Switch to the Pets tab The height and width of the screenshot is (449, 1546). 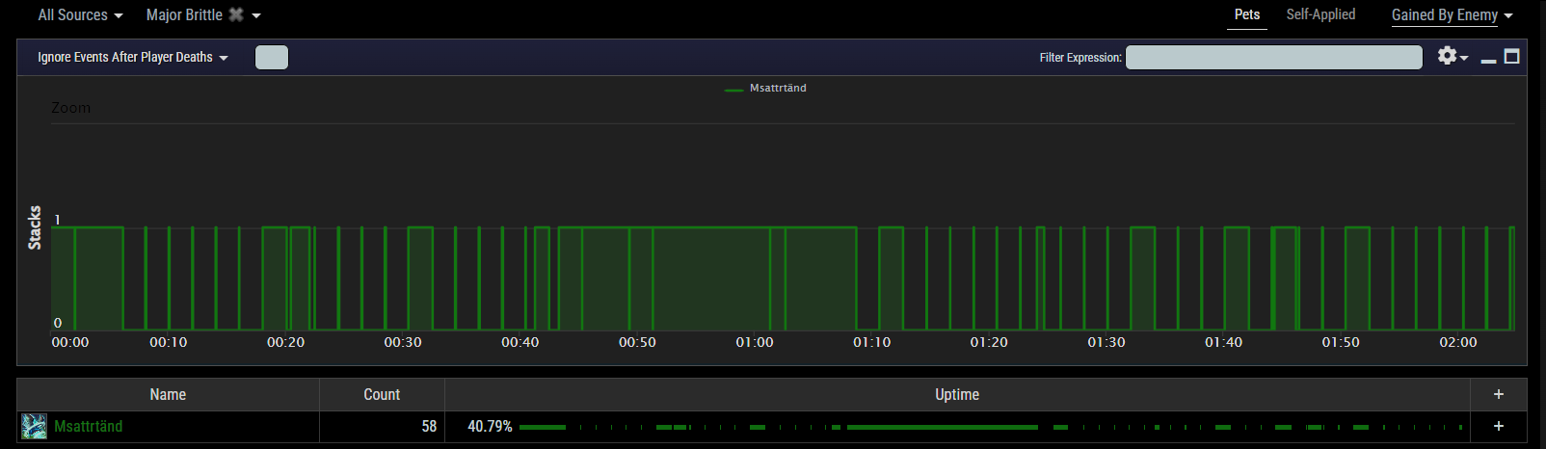point(1247,14)
